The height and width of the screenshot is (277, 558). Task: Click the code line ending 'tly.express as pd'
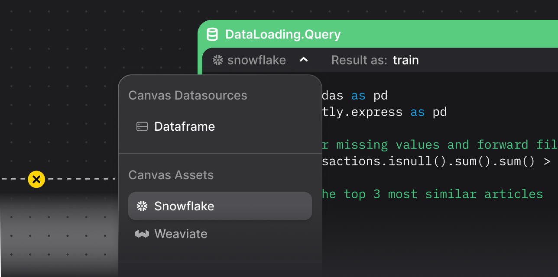coord(385,112)
